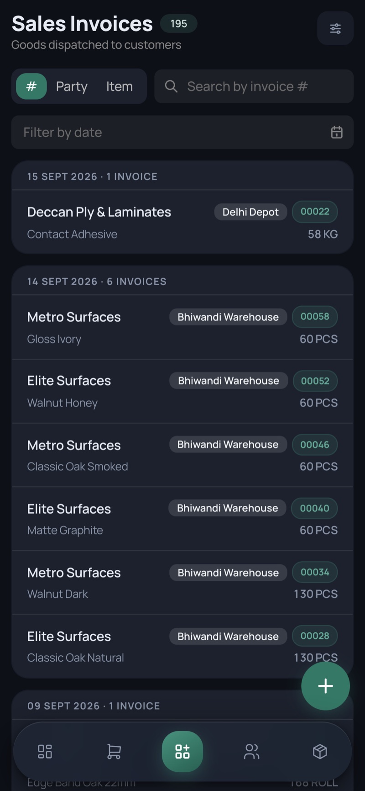Open the filter settings sliders icon

pos(335,28)
